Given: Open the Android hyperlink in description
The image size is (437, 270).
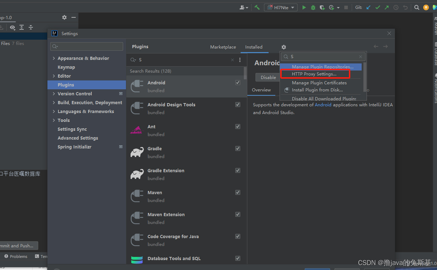Looking at the screenshot, I should click(x=323, y=105).
